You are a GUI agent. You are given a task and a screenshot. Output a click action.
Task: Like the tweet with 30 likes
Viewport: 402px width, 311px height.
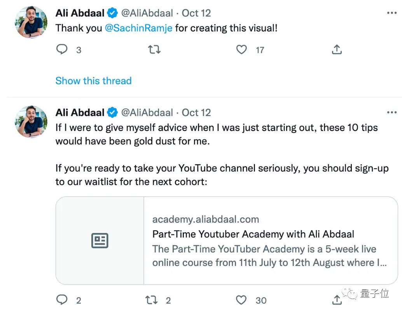coord(241,300)
